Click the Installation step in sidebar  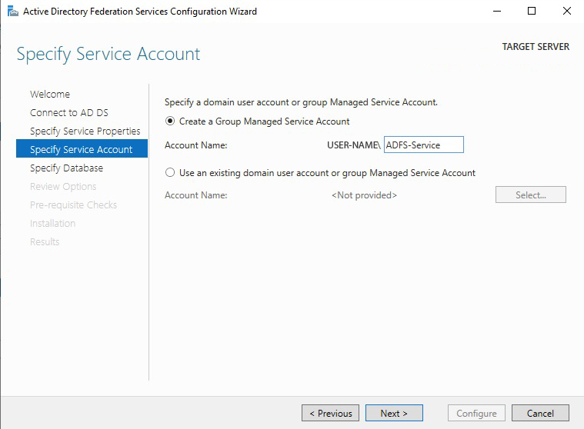[x=52, y=223]
